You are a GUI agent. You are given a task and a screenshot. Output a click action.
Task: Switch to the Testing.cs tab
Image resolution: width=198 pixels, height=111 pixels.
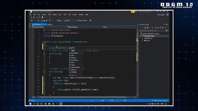click(x=49, y=24)
